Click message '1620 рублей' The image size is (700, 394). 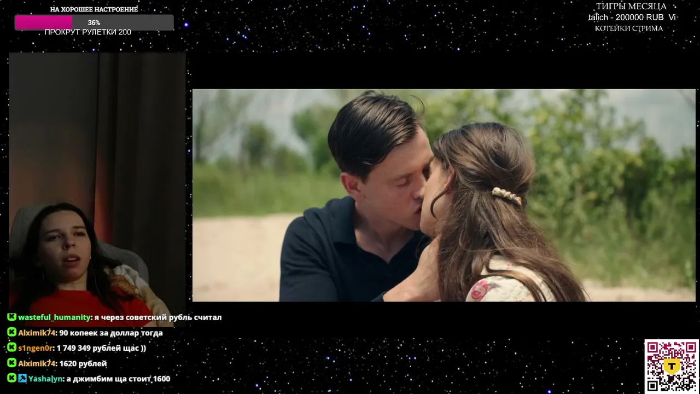83,363
